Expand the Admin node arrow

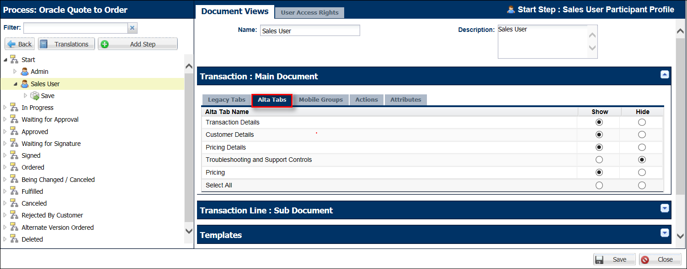[x=15, y=72]
